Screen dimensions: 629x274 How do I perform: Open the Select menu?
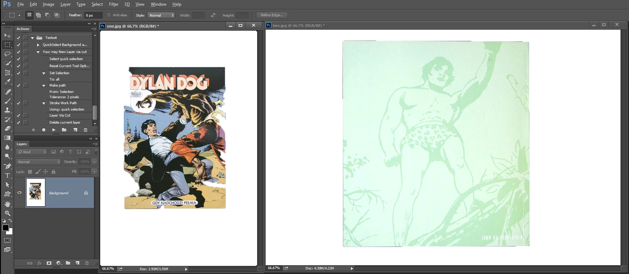(97, 4)
